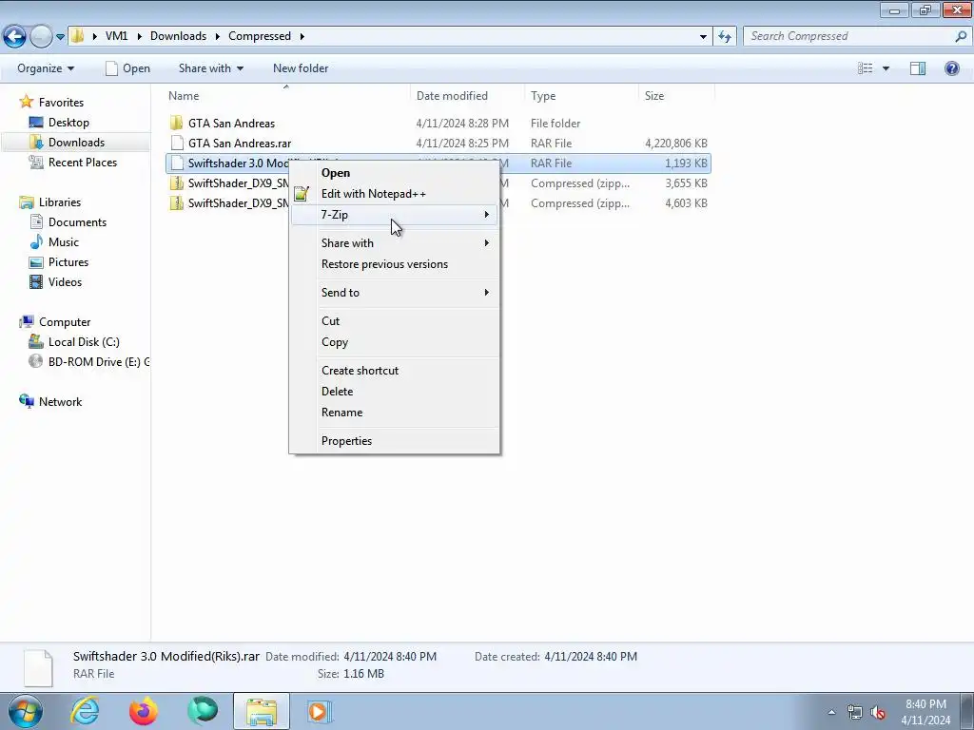Go back using the Back arrow button
Viewport: 974px width, 730px height.
(15, 36)
